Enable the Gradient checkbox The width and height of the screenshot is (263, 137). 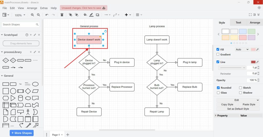(x=218, y=54)
